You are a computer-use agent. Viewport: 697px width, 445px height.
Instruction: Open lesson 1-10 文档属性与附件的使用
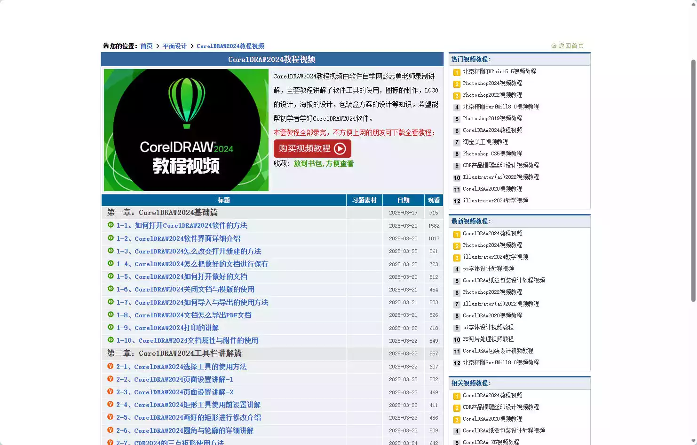[187, 340]
